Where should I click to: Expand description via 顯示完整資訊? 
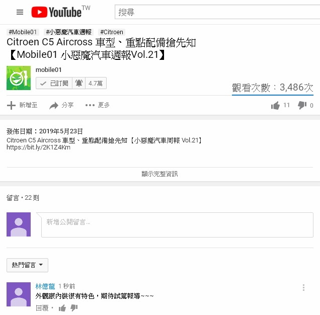click(x=160, y=174)
